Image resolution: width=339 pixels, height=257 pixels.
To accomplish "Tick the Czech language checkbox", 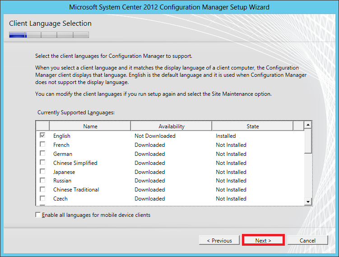I will (x=42, y=199).
